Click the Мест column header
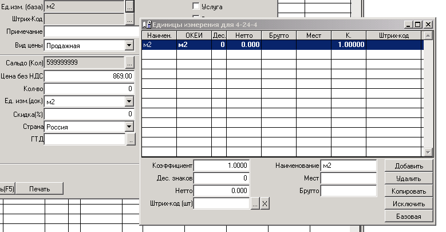The width and height of the screenshot is (446, 232). (314, 36)
